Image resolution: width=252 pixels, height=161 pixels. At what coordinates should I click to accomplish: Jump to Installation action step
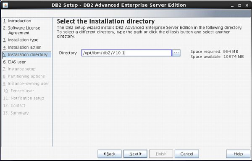pos(22,47)
